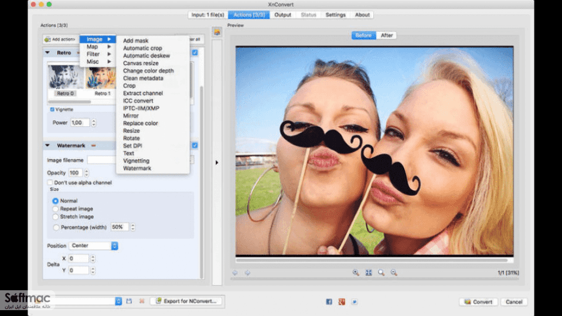Click the Opacity value stepper
The image size is (562, 316).
pyautogui.click(x=86, y=173)
